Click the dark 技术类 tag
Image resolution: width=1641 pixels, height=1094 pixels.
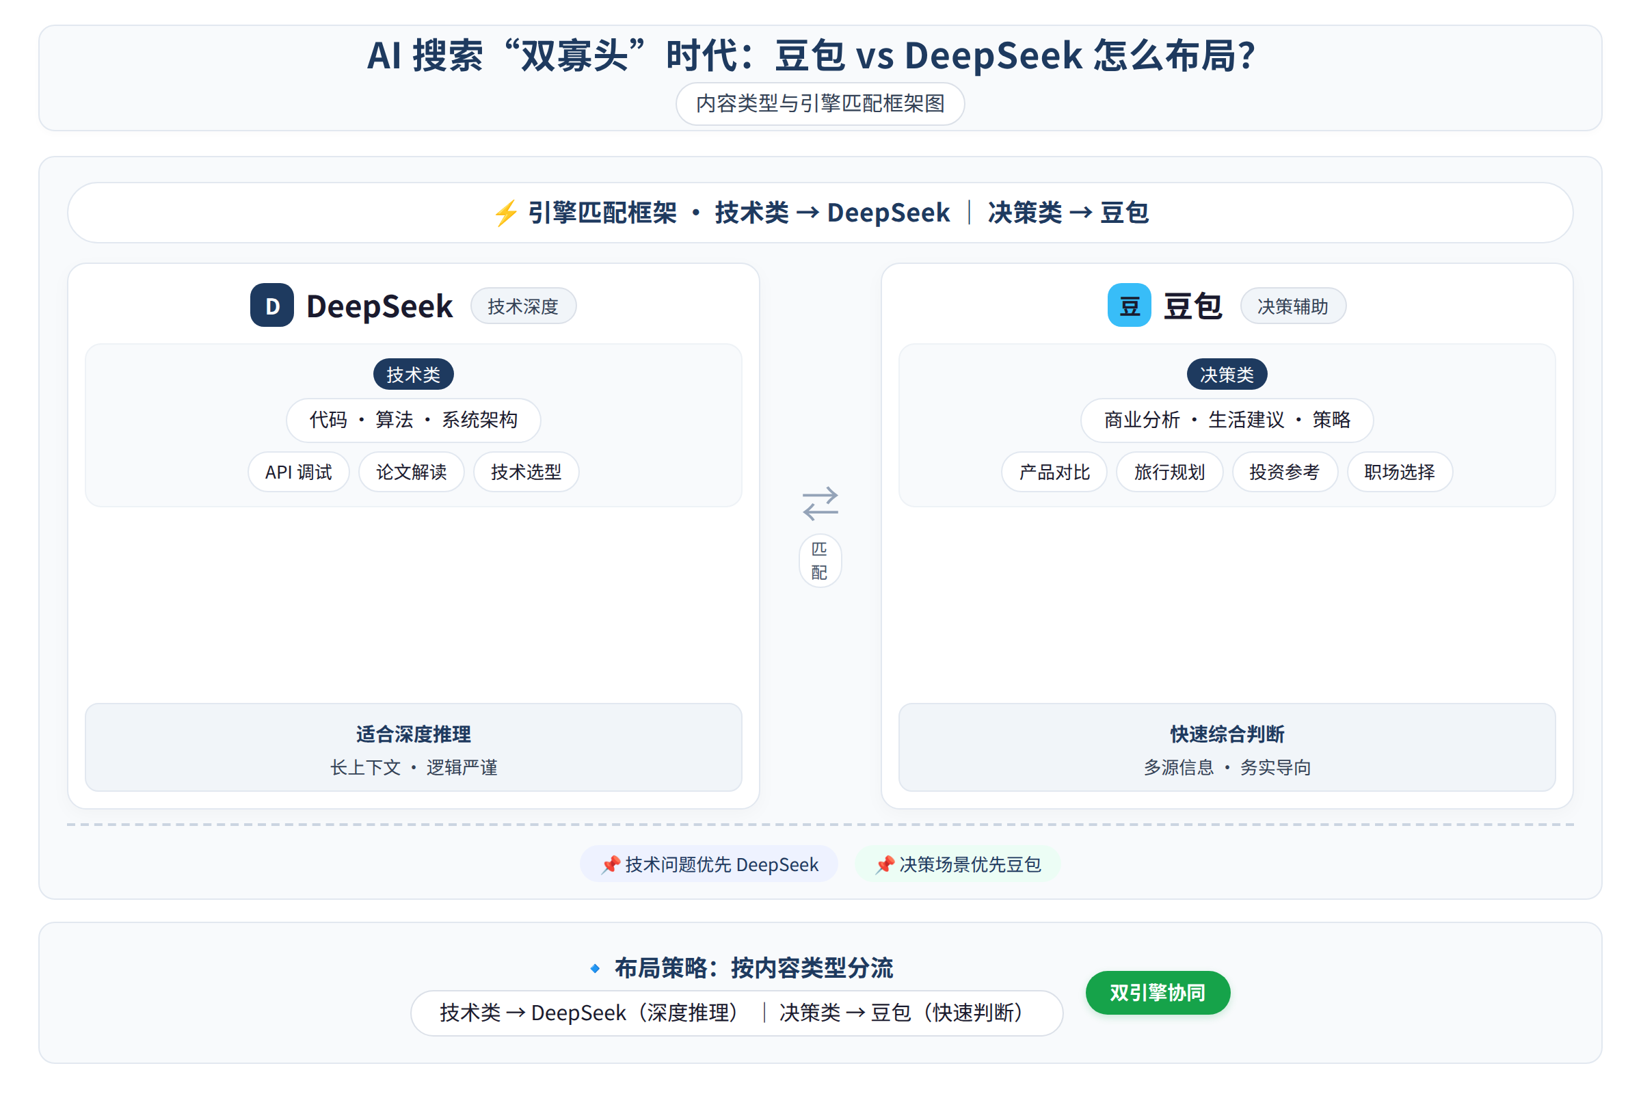click(414, 375)
